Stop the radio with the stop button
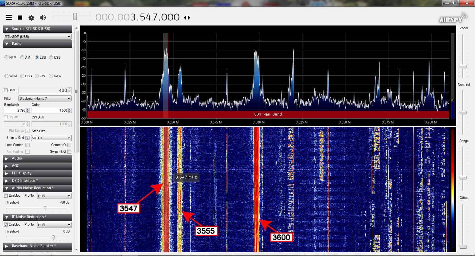 [20, 18]
